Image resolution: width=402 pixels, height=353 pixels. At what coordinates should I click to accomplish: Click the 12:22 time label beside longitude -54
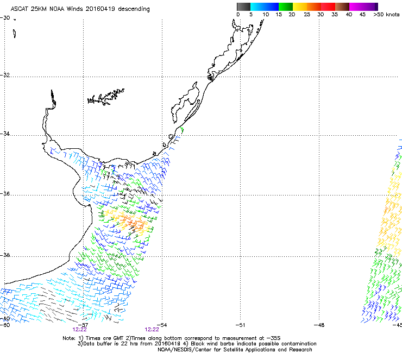(x=152, y=330)
